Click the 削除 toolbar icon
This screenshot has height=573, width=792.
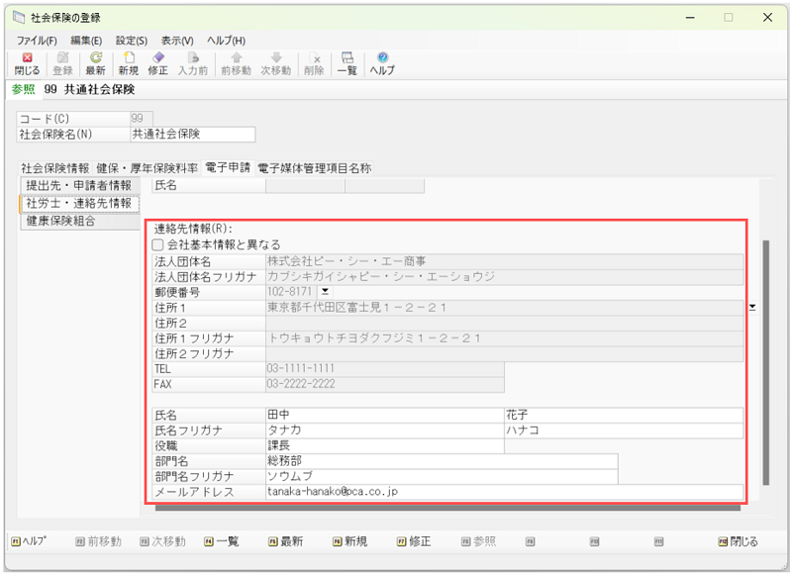314,63
